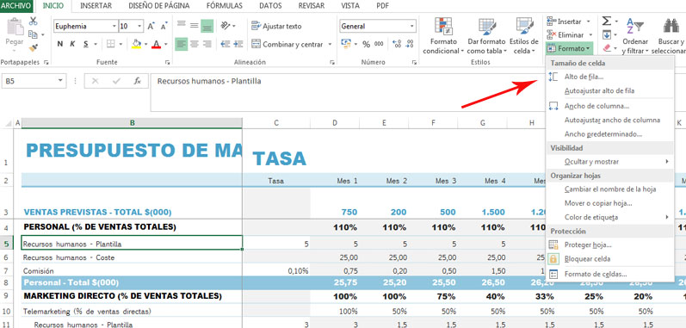Click the Name Box showing B5
Viewport: 686px width, 328px height.
pyautogui.click(x=34, y=81)
